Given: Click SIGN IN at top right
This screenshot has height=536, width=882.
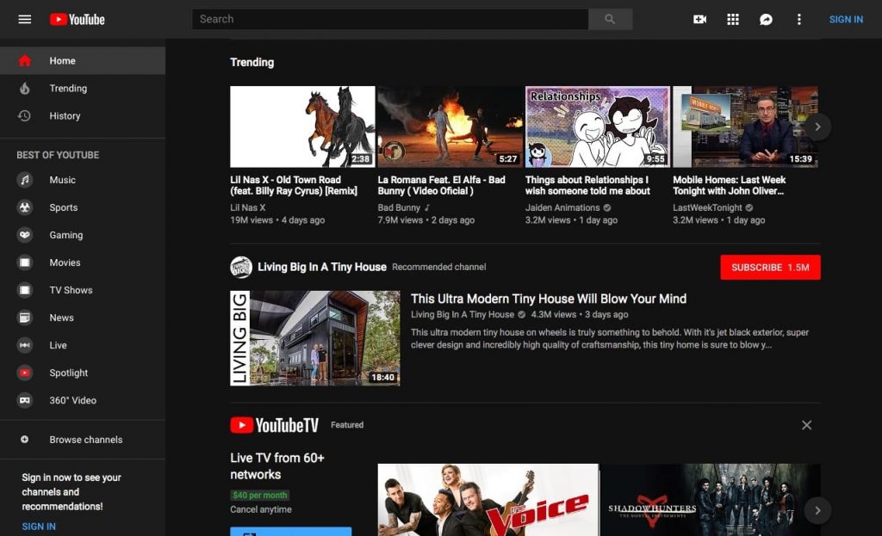Looking at the screenshot, I should [846, 19].
